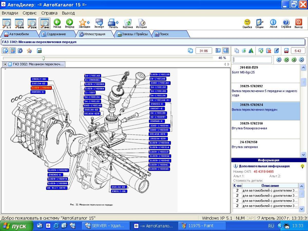Go back with the Назад arrow
308x231 pixels.
[x=57, y=23]
